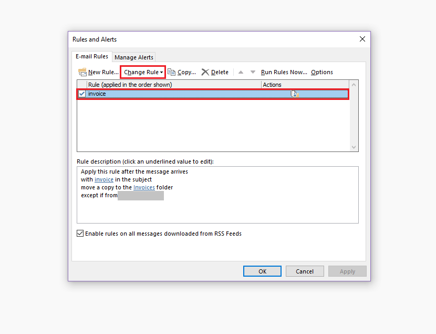Disable rules on messages from RSS Feeds
Screen dimensions: 436x334
point(80,234)
